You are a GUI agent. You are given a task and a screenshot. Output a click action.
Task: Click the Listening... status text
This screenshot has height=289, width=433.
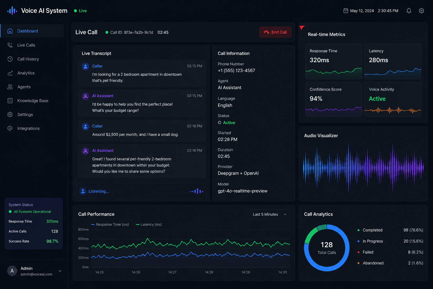pos(99,191)
